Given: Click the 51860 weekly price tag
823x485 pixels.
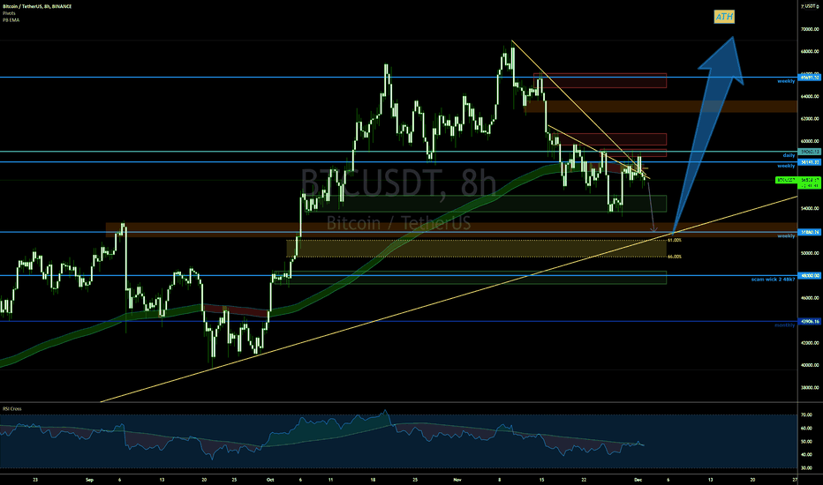Looking at the screenshot, I should (810, 232).
